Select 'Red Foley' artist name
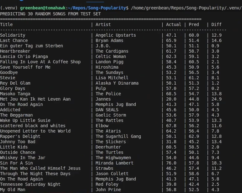Image resolution: width=242 pixels, height=193 pixels. (x=107, y=184)
